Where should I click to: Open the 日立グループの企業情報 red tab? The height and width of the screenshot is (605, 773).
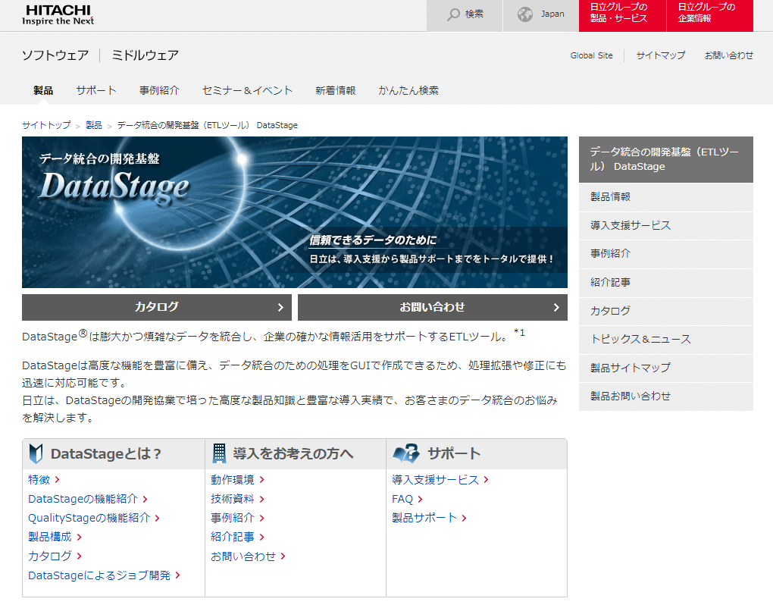pos(710,16)
